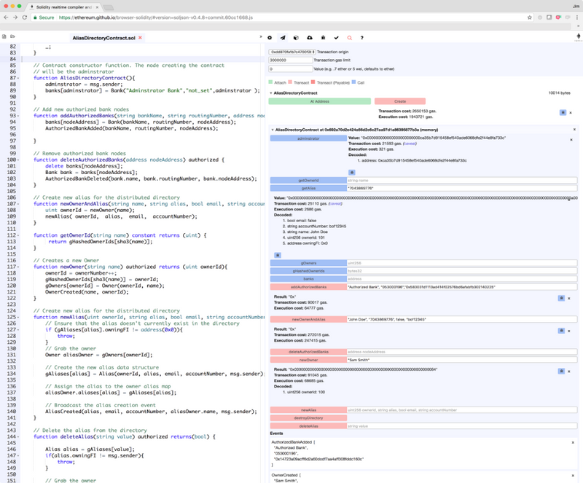Open the caveat link under administrator cost
Viewport: 583px width, 483px height.
(410, 144)
